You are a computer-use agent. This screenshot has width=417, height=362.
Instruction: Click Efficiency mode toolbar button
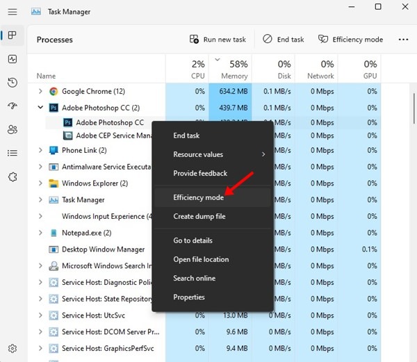[x=350, y=40]
